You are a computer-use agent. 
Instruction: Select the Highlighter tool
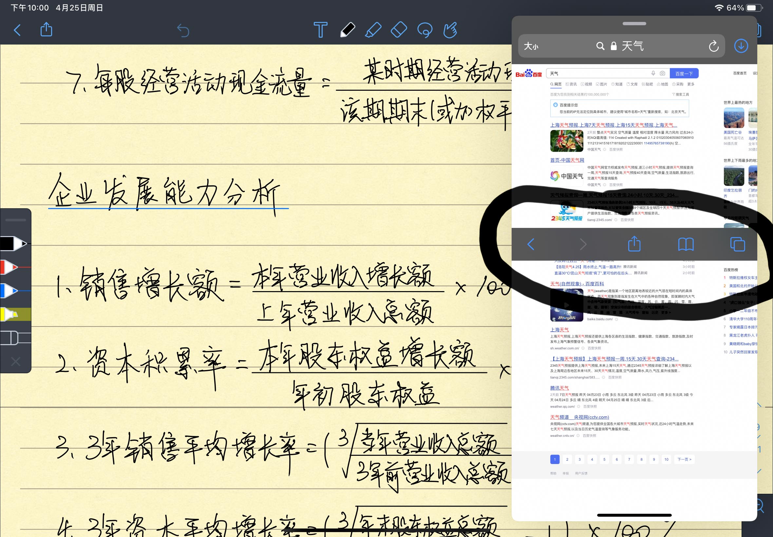pyautogui.click(x=373, y=30)
